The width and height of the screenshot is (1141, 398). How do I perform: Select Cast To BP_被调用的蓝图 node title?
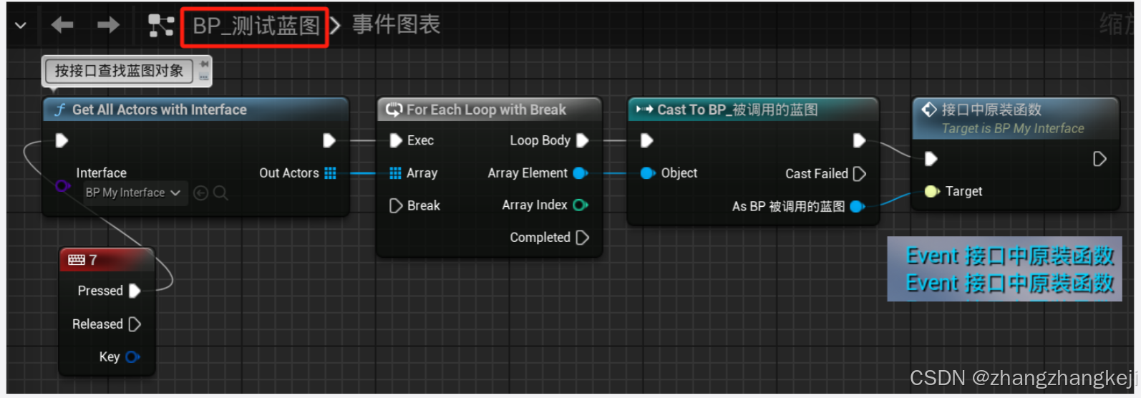coord(737,110)
